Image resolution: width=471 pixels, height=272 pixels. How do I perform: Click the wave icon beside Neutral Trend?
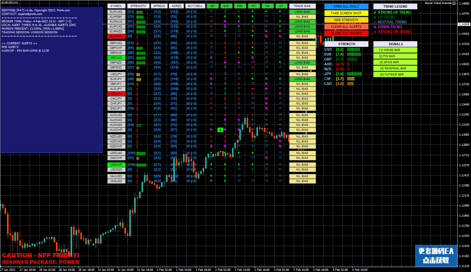[375, 22]
